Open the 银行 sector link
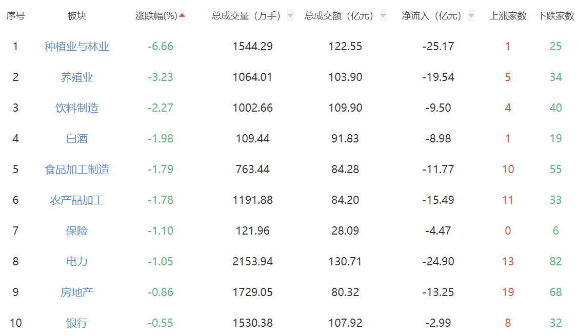The height and width of the screenshot is (336, 577). 77,323
